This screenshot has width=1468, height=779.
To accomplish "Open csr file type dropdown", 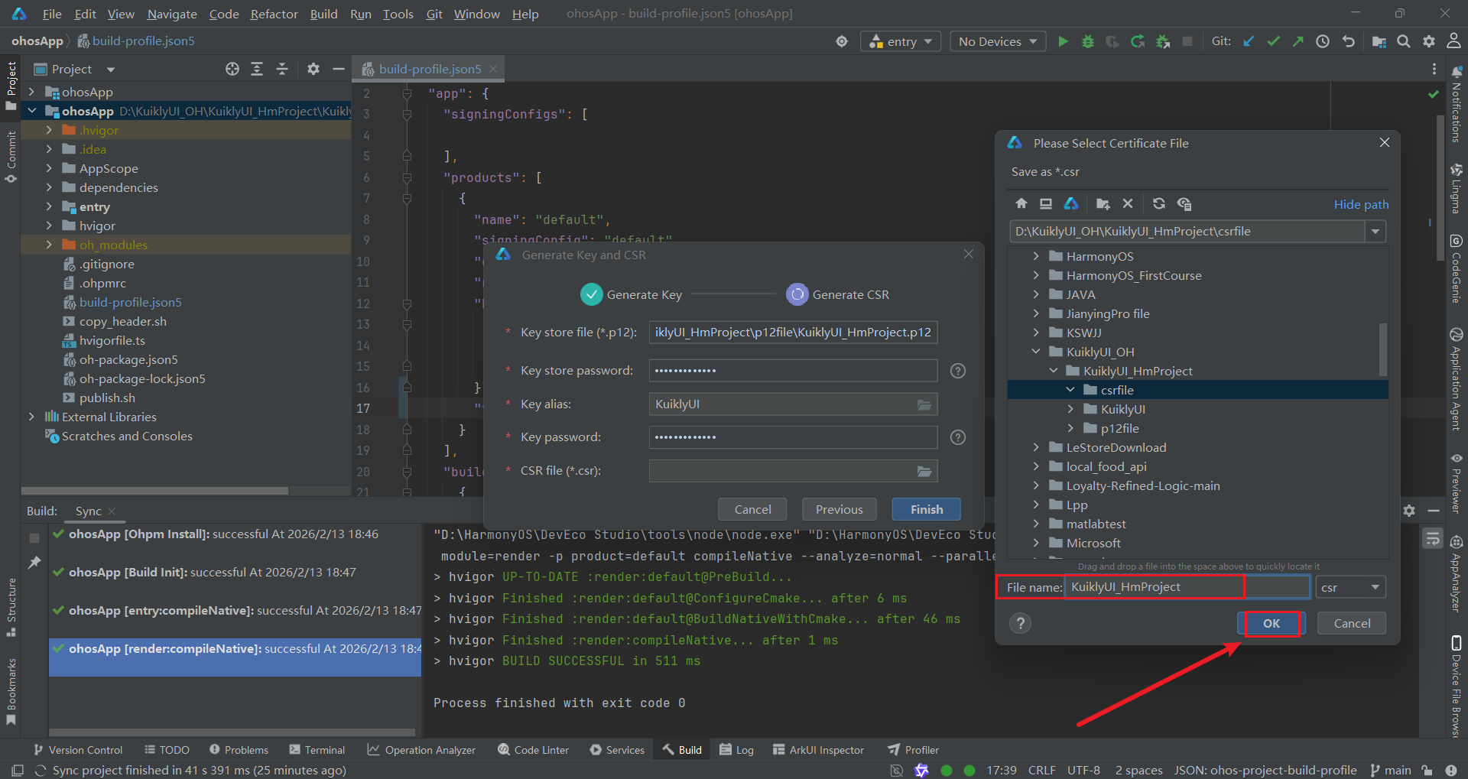I will 1351,587.
